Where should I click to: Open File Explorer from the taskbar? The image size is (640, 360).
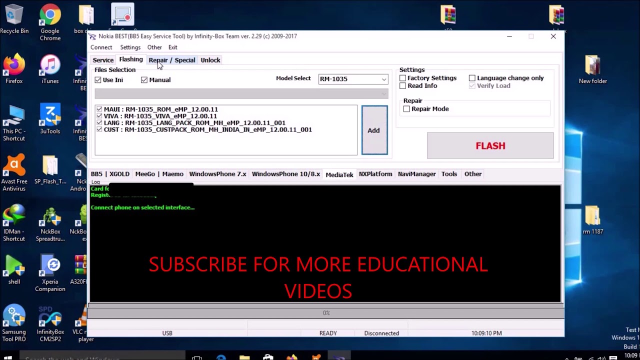244,357
